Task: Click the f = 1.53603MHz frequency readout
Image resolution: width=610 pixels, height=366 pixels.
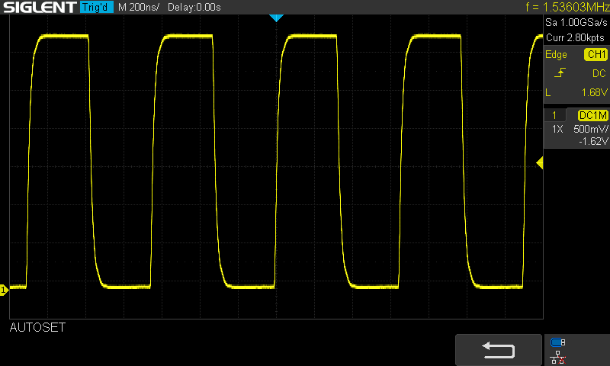Action: click(x=567, y=7)
